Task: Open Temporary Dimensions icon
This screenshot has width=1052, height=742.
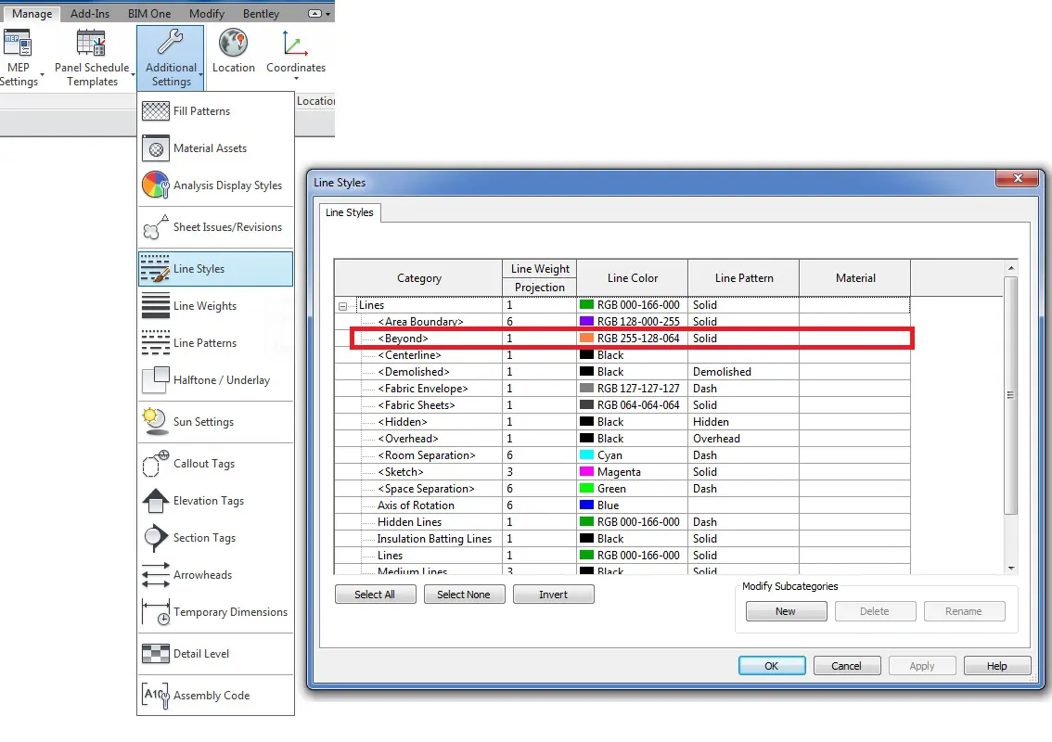Action: (156, 612)
